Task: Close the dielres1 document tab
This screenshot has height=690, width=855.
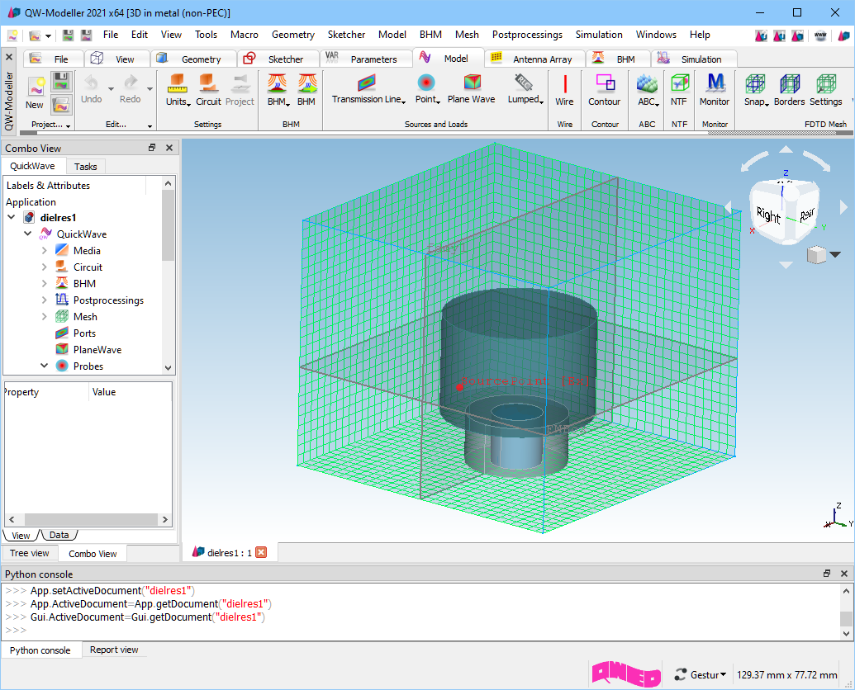Action: pos(261,552)
